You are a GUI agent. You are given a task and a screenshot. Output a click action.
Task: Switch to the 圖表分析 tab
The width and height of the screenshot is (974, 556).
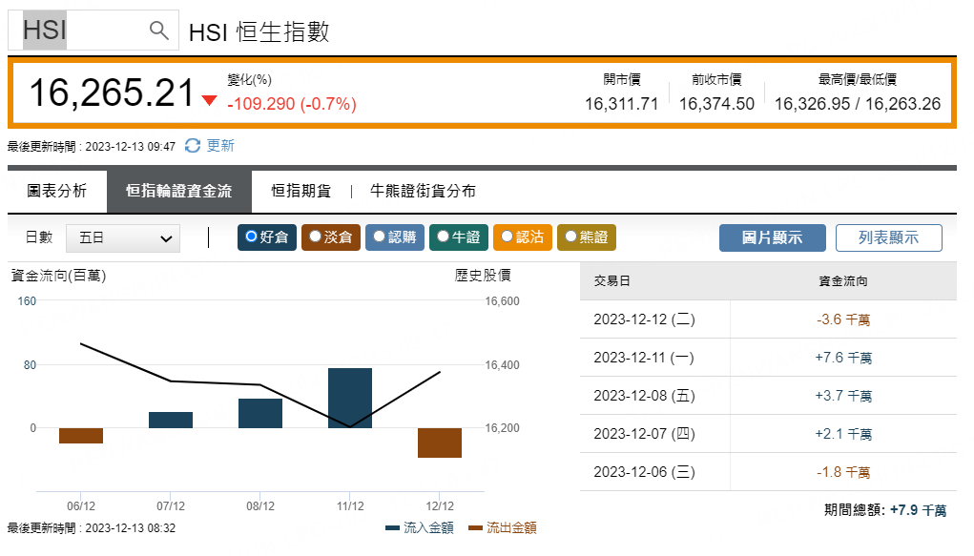56,191
